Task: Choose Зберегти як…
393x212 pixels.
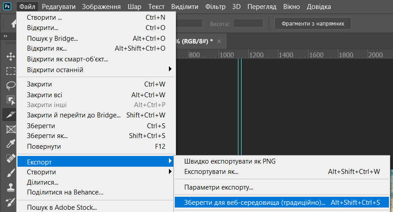Action: (96, 136)
